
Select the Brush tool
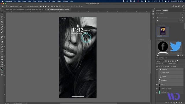click(x=2, y=32)
